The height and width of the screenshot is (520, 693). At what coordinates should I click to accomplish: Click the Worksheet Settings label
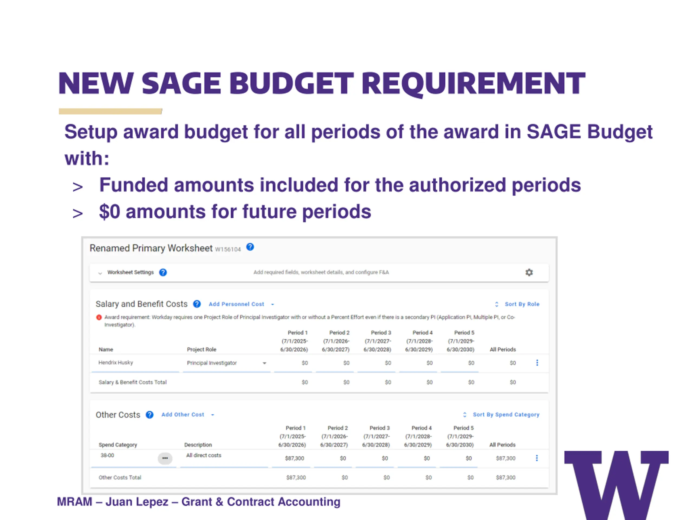coord(130,272)
